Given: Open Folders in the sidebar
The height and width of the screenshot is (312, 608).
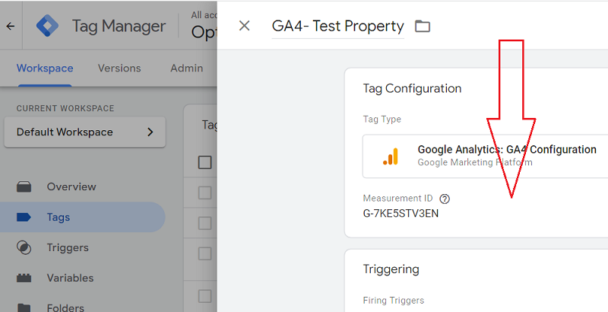Looking at the screenshot, I should tap(65, 307).
